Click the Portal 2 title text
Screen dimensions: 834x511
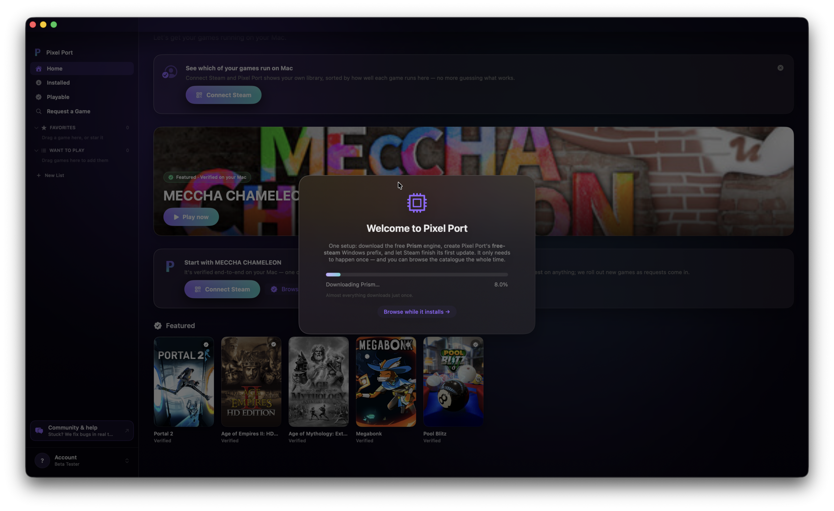(163, 433)
